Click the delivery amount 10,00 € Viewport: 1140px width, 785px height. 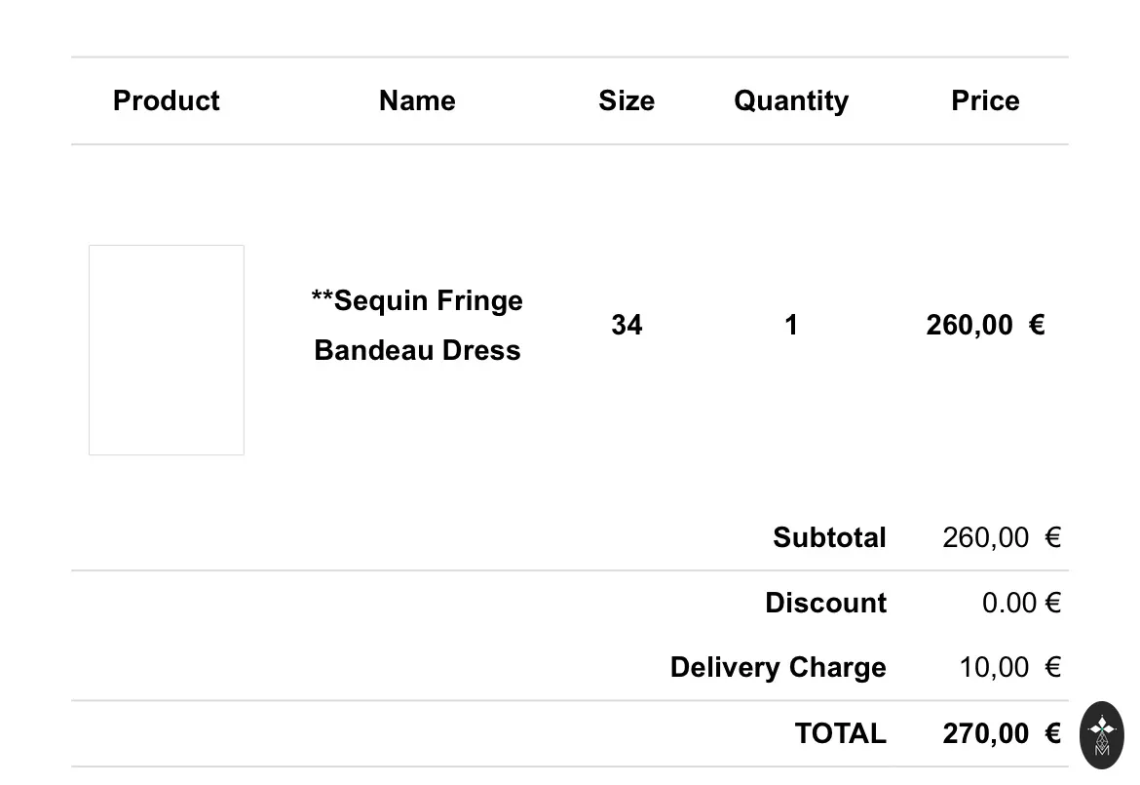coord(1010,667)
